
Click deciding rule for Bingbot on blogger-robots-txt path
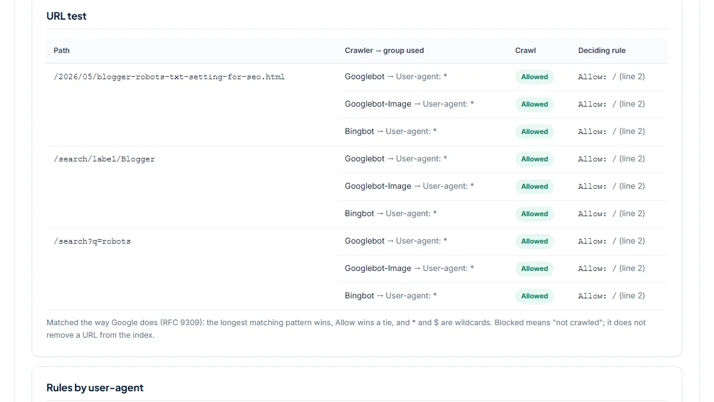point(611,132)
